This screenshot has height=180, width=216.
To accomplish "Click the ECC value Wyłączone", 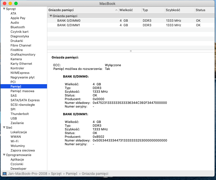I will [113, 65].
